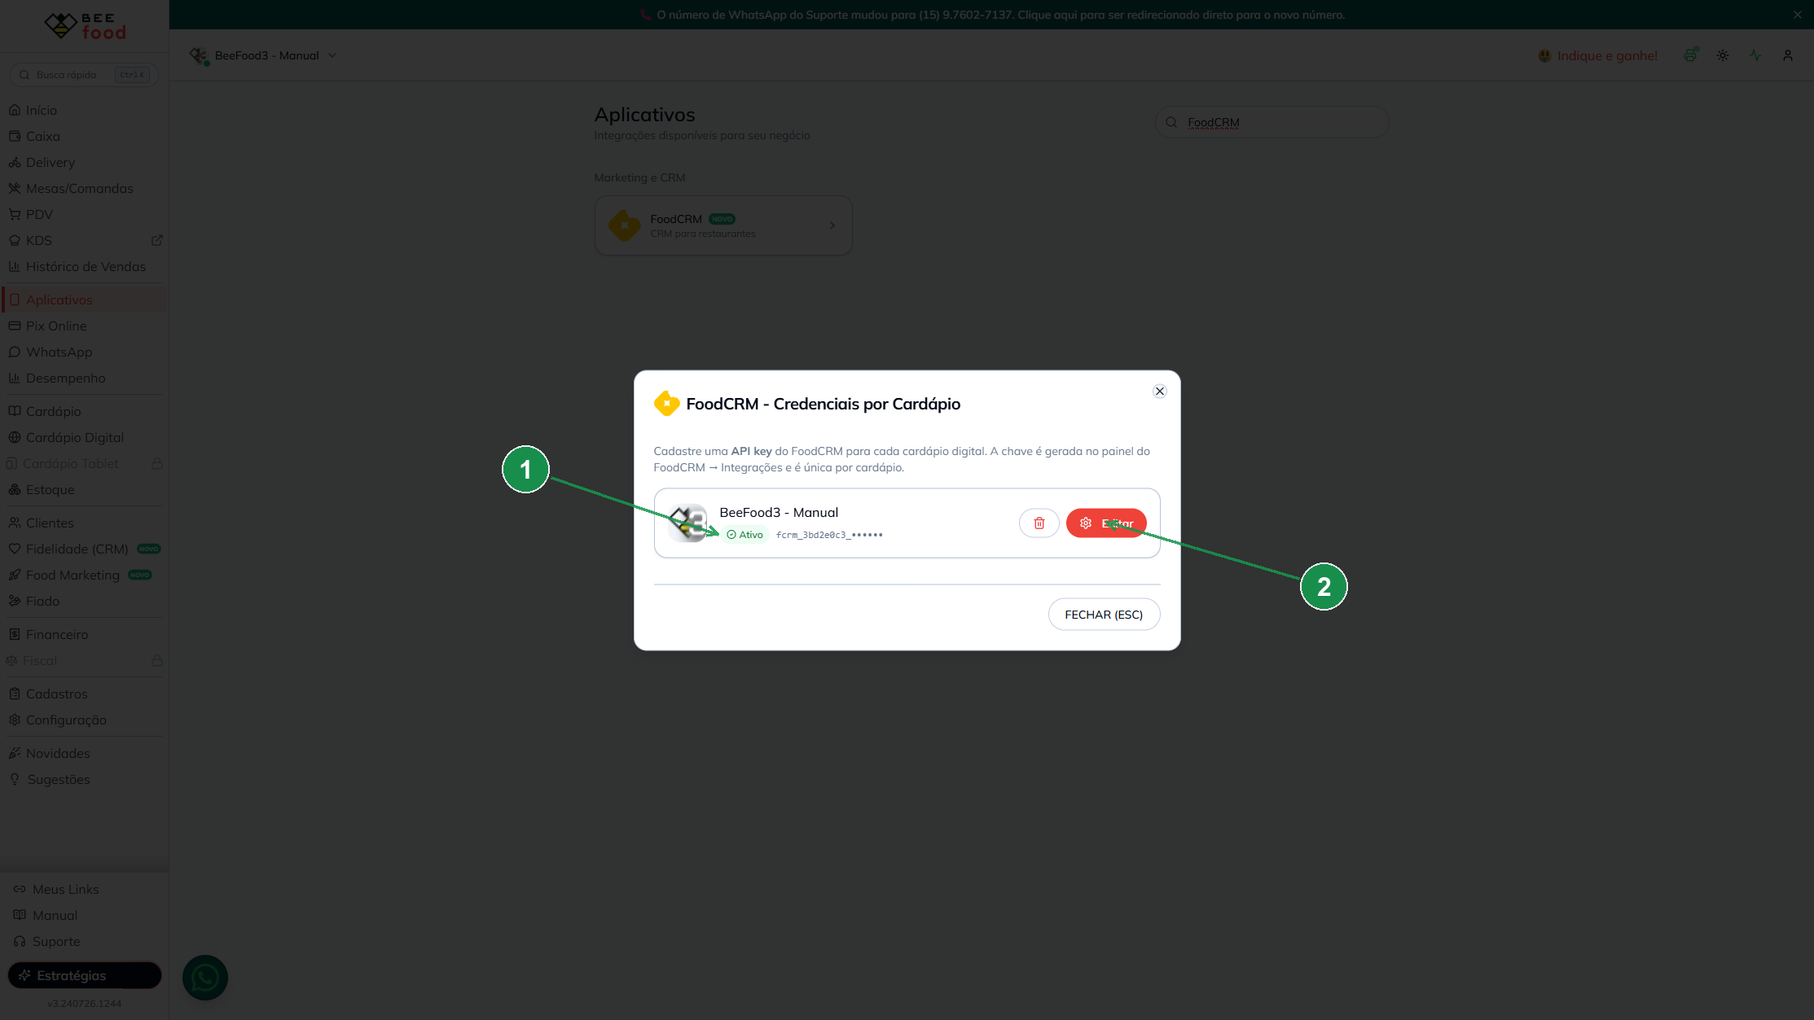
Task: Click the FoodCRM search field
Action: click(1272, 122)
